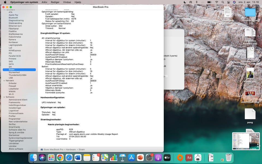Select Wi-Fi under Netværk
This screenshot has height=164, width=262.
tap(11, 94)
